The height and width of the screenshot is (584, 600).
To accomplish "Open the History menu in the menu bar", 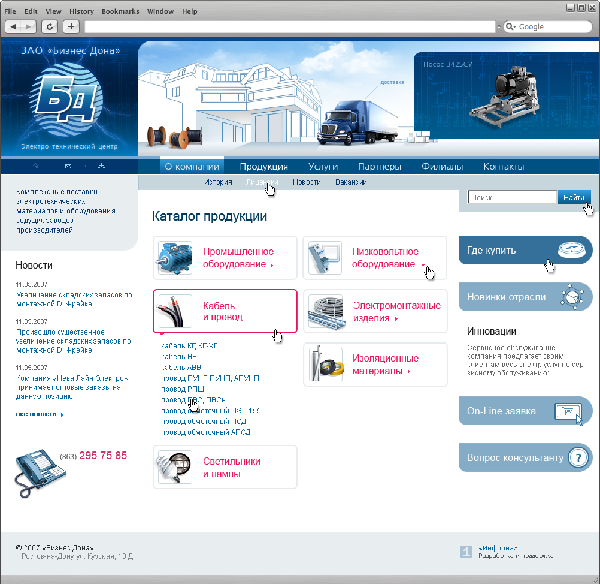I will point(81,11).
